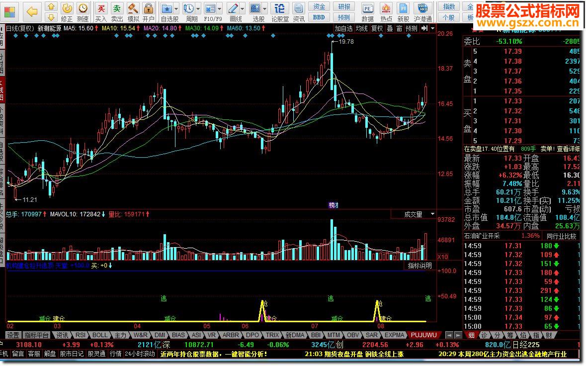Select the EXPMA indicator tab
586x366 pixels.
pos(394,335)
